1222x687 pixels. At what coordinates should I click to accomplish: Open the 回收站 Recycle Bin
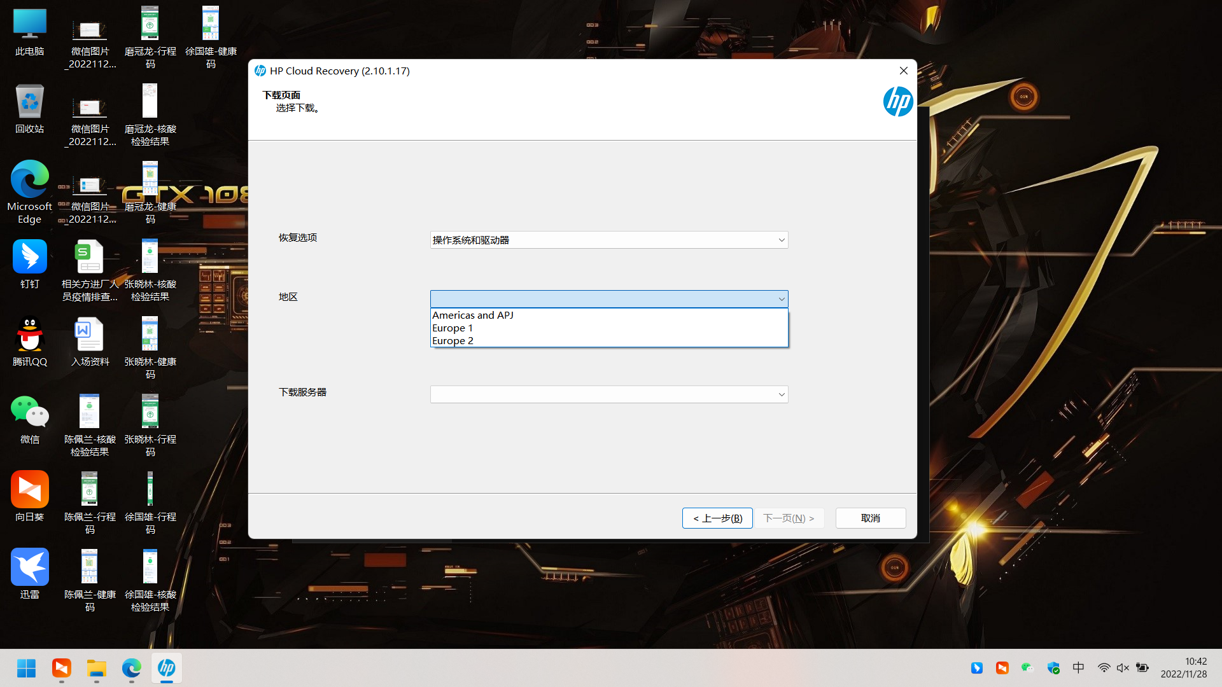[x=29, y=102]
